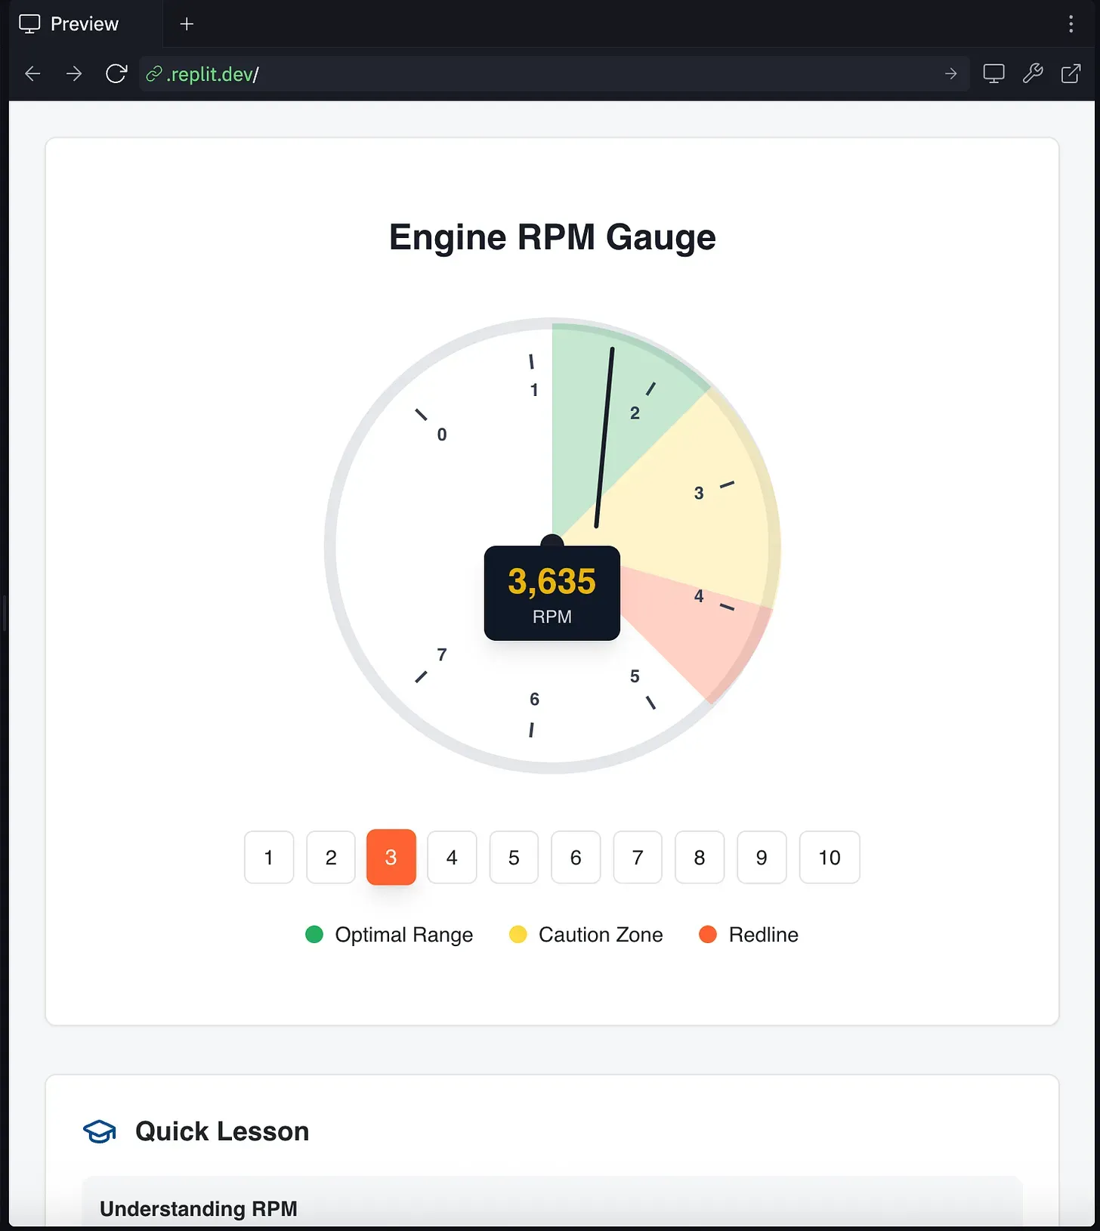Click the go arrow in address bar

pos(950,74)
